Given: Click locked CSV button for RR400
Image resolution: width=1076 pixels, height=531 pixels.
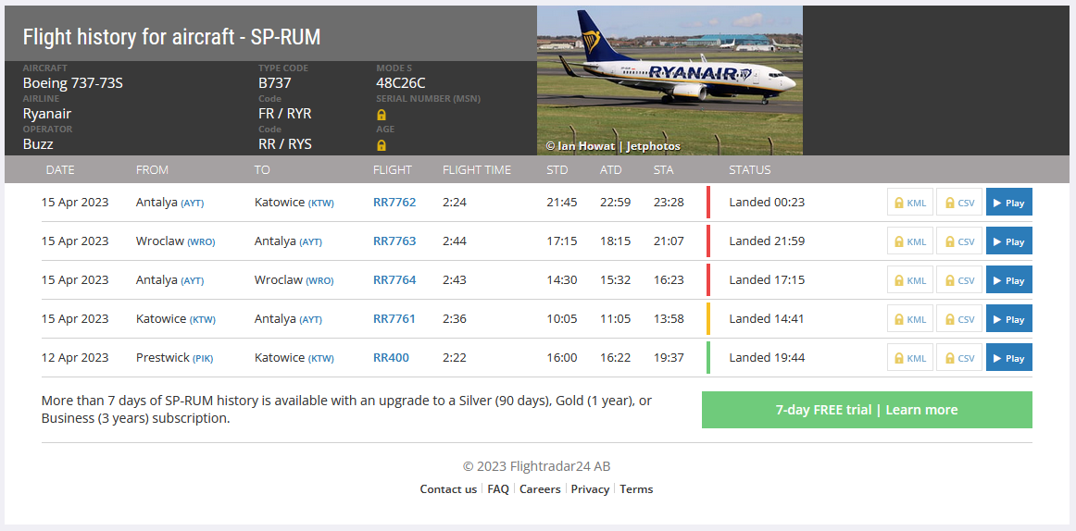Looking at the screenshot, I should coord(959,358).
